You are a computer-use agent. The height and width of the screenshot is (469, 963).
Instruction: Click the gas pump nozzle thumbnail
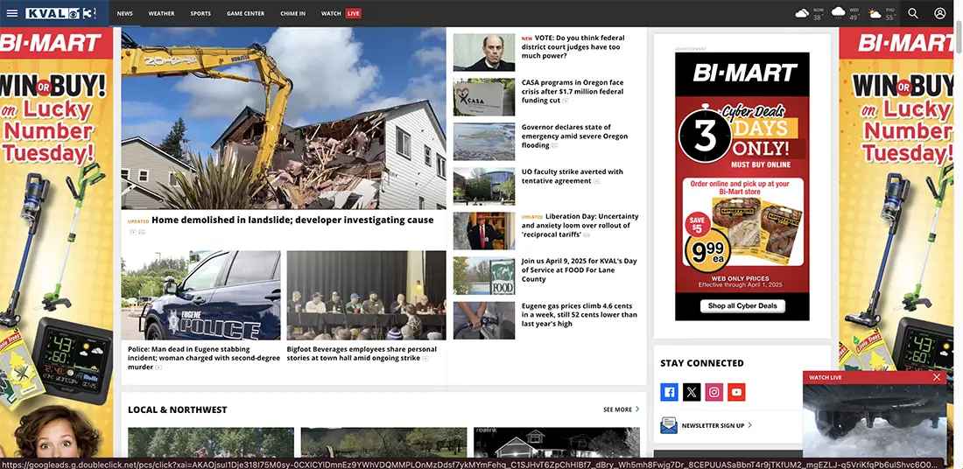[484, 320]
